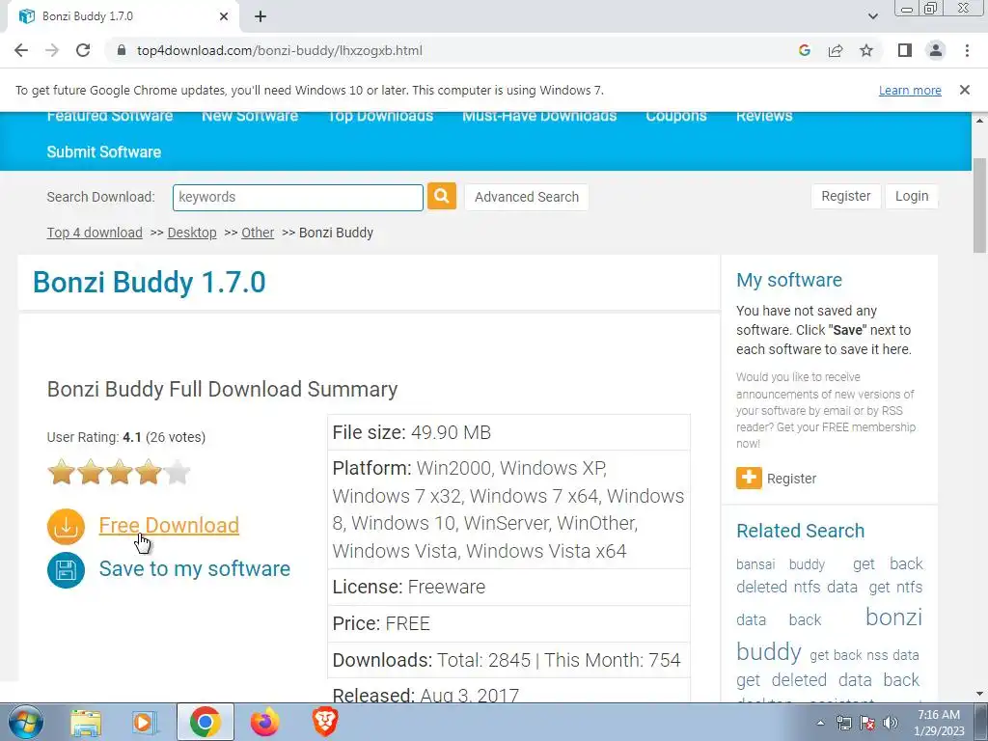The image size is (988, 741).
Task: Click the page vertical scrollbar thumb
Action: point(980,205)
